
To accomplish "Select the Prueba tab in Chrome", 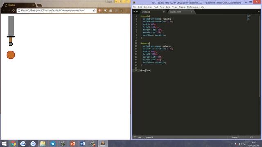I will [x=18, y=5].
